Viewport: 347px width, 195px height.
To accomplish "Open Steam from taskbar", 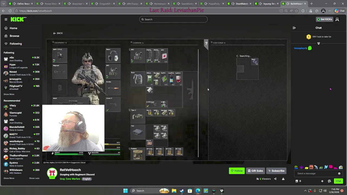I will tap(182, 191).
